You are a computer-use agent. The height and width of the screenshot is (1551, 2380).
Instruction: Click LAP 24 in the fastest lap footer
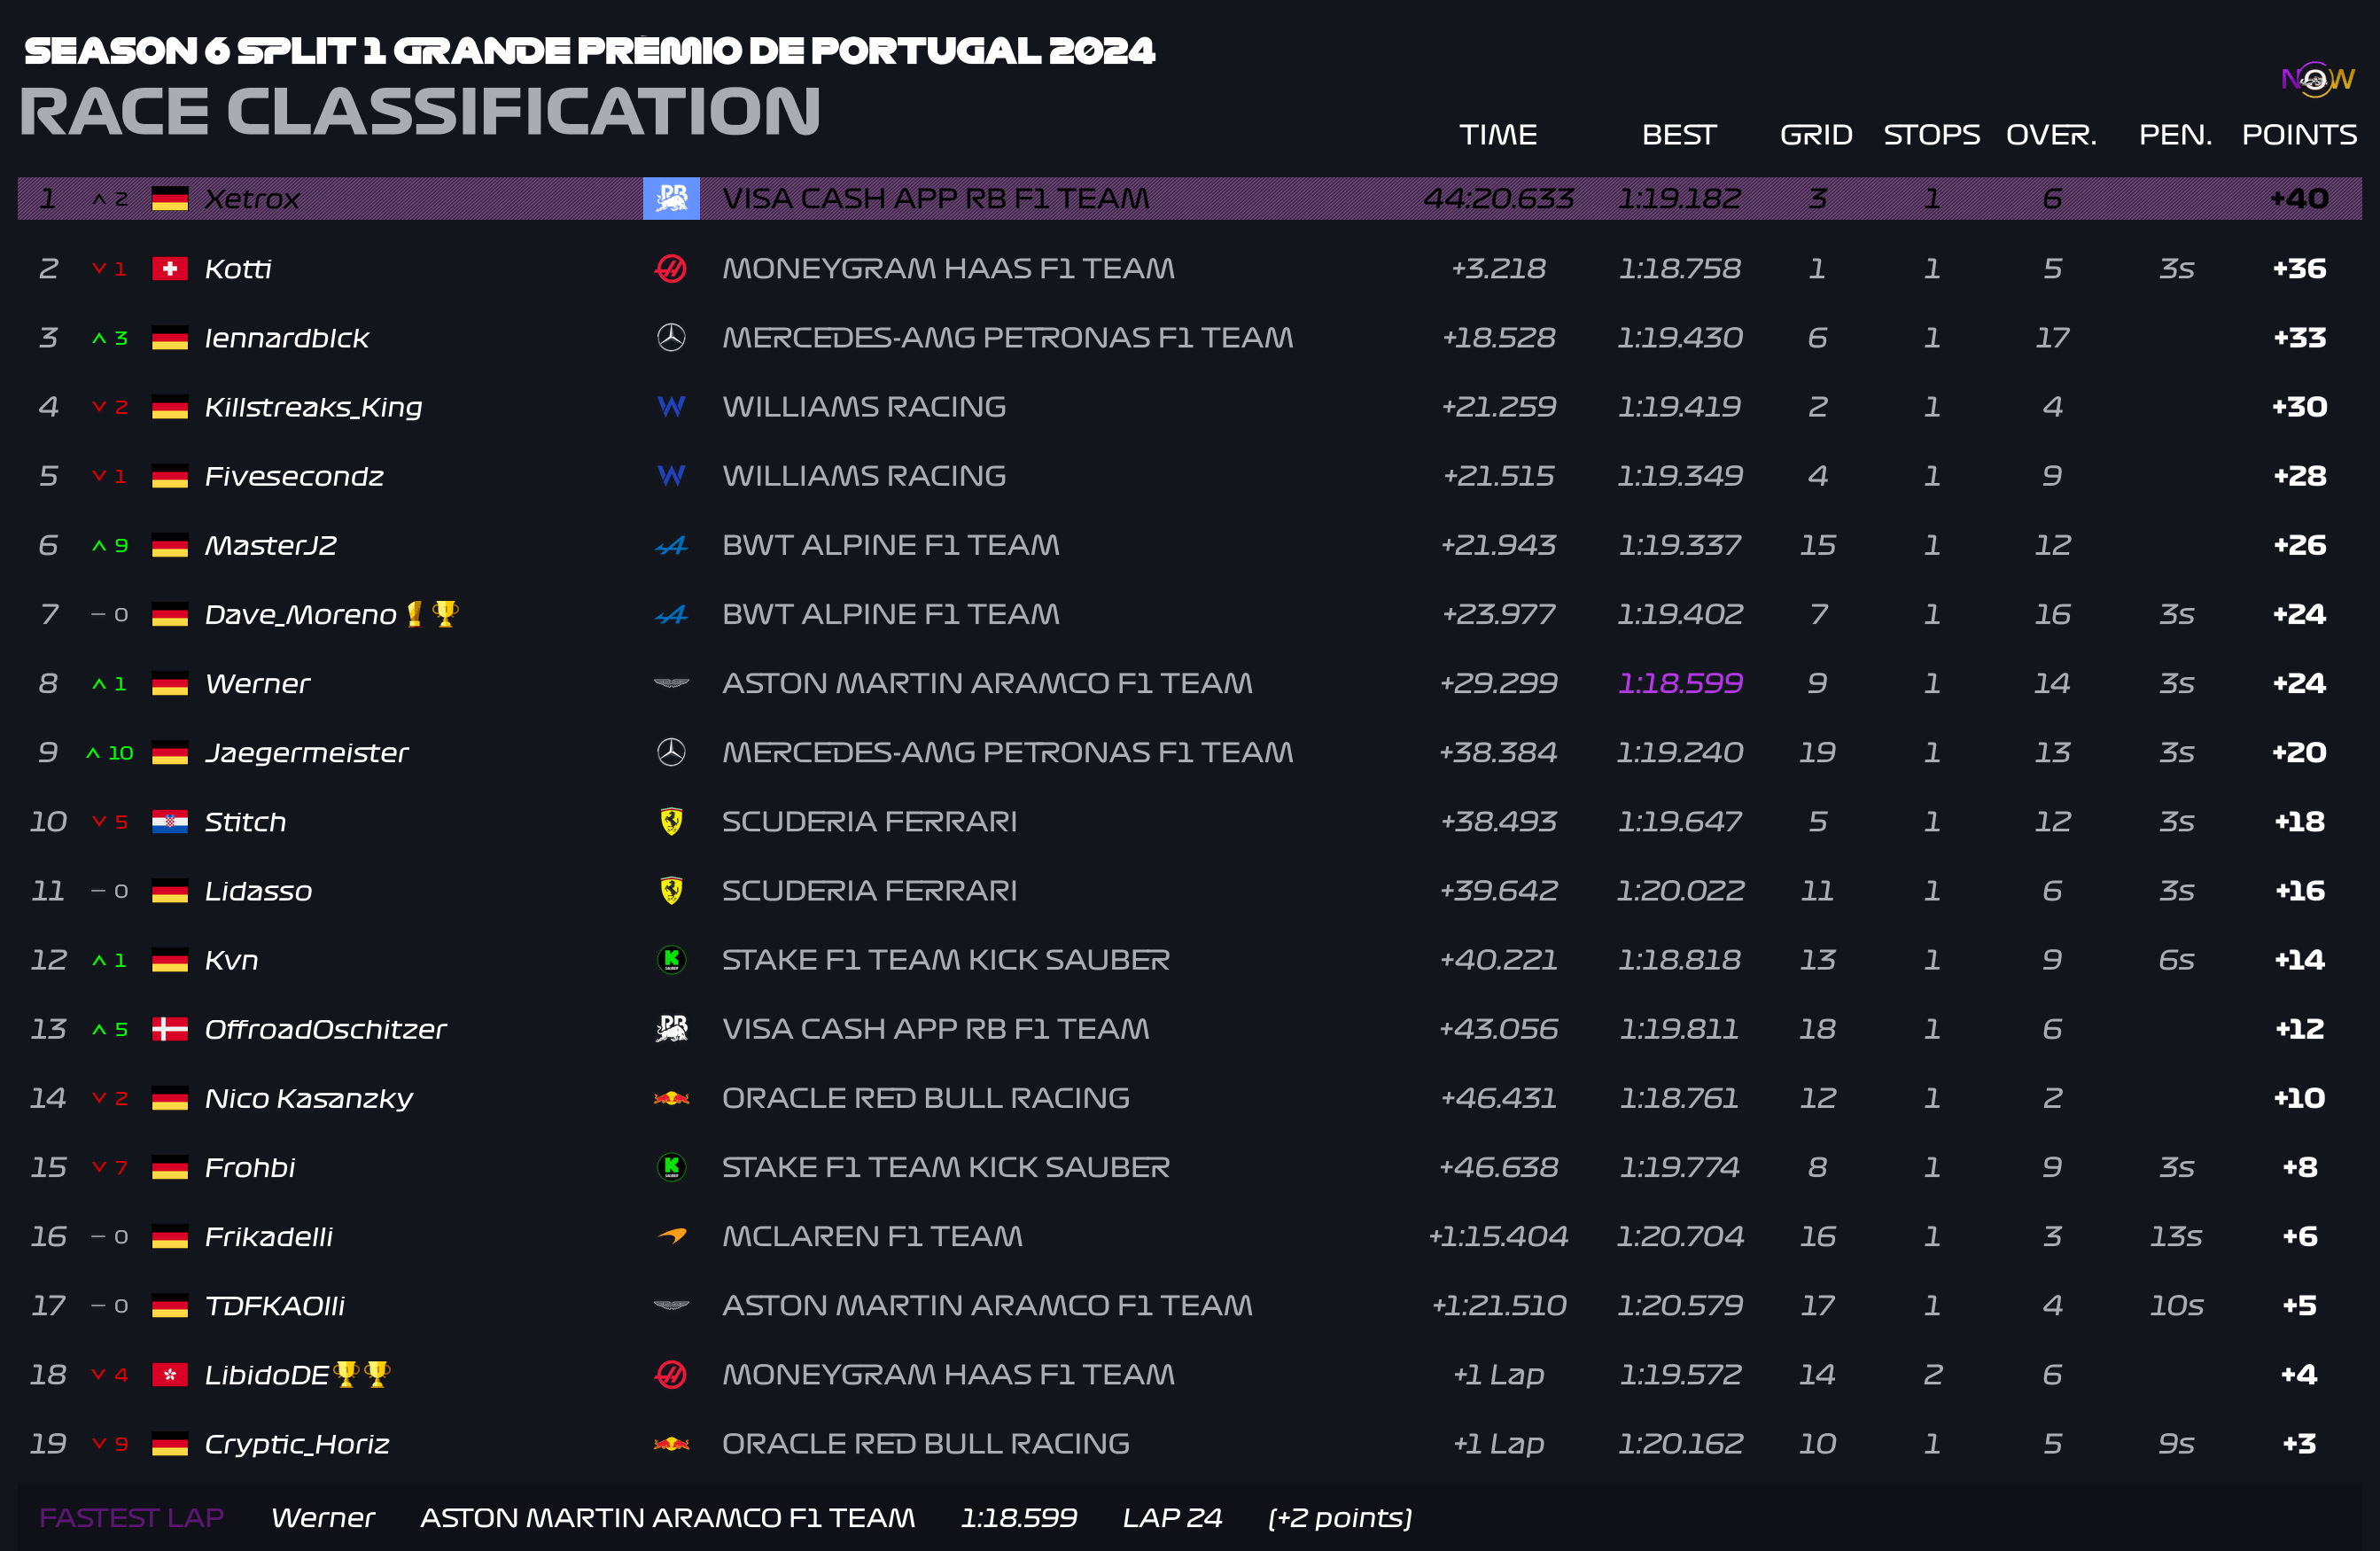coord(1172,1518)
